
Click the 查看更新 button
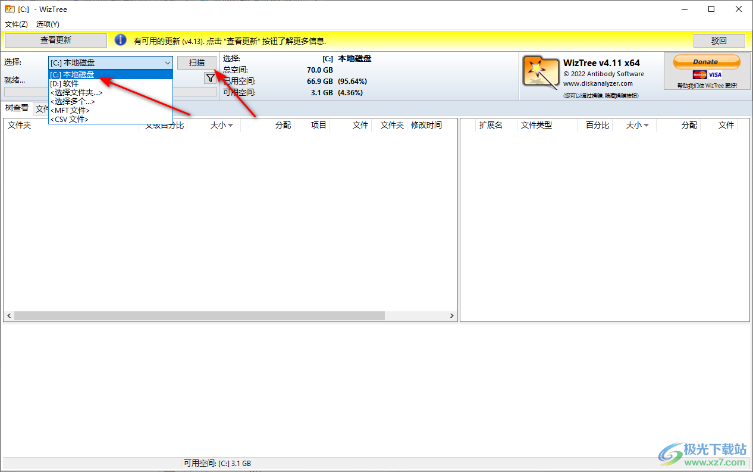(x=56, y=40)
